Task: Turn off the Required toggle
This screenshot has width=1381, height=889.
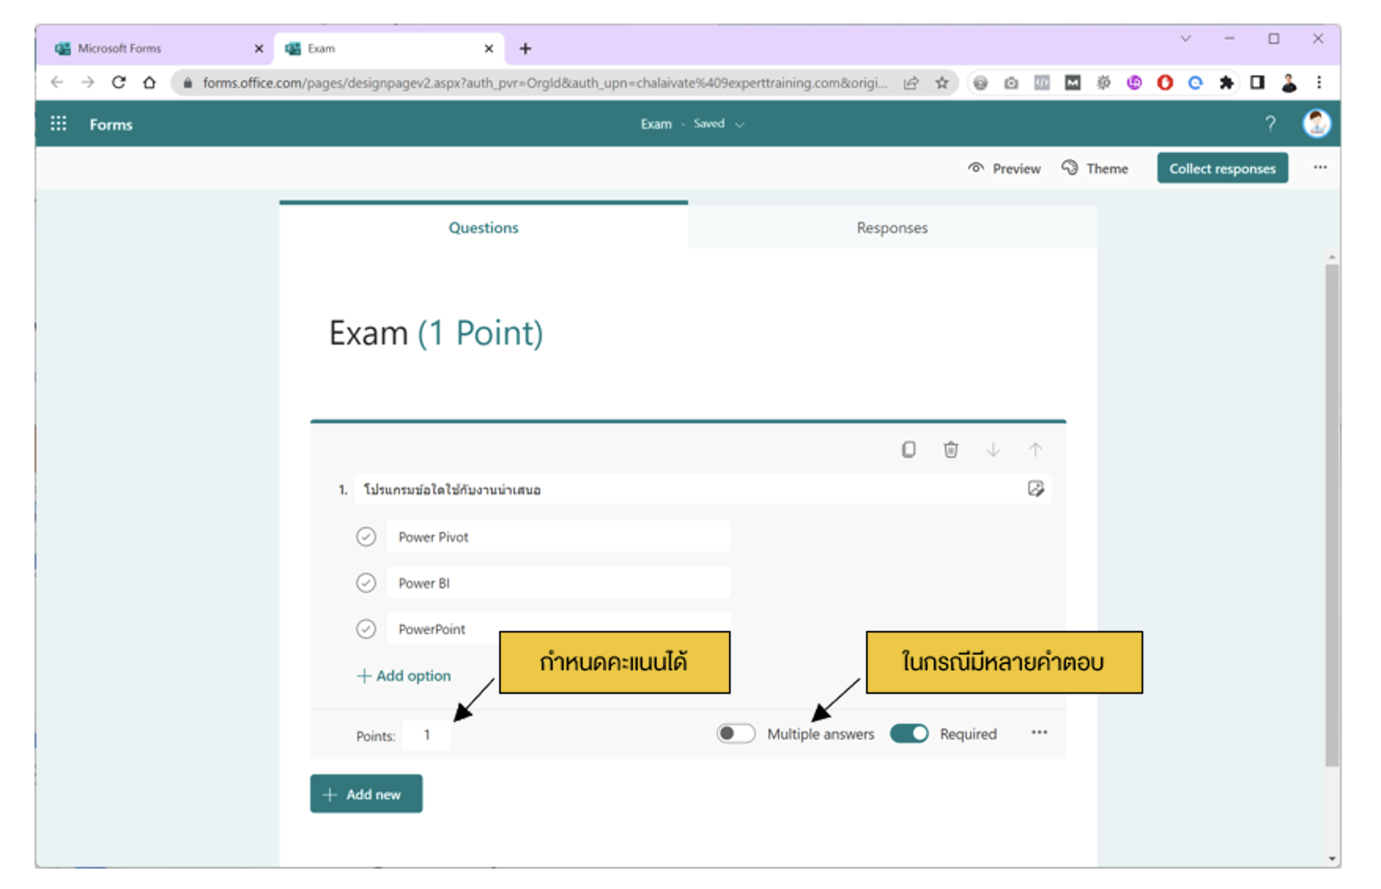Action: 909,733
